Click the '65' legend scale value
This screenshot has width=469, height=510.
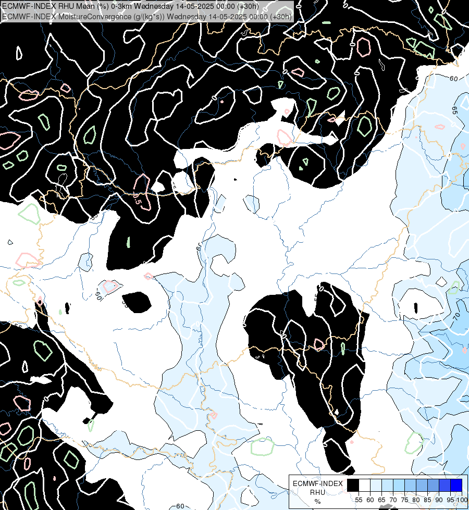(x=381, y=500)
